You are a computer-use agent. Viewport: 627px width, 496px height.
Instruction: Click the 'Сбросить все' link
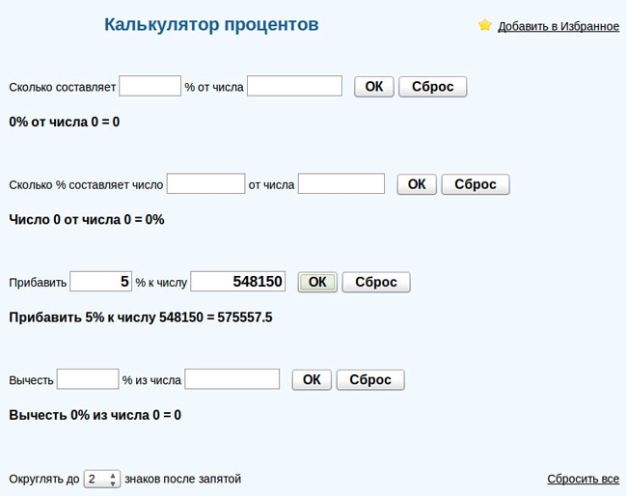583,479
